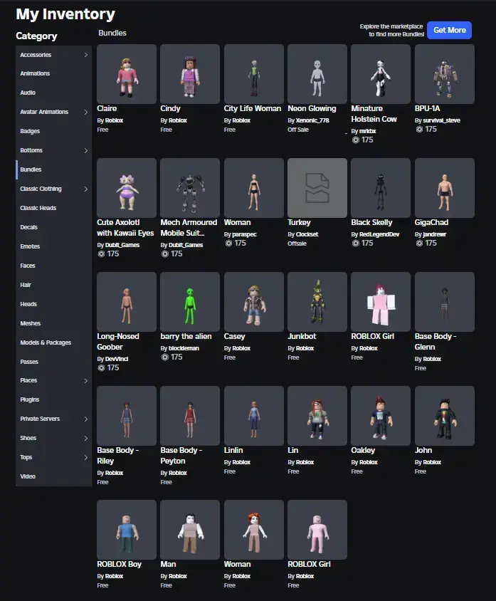This screenshot has height=601, width=496.
Task: Select the Oakley bundle thumbnail
Action: point(381,415)
